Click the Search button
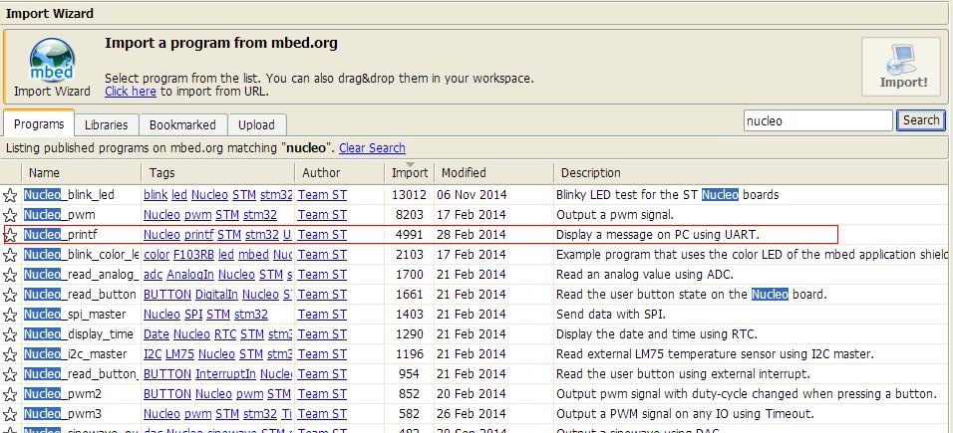 (921, 120)
